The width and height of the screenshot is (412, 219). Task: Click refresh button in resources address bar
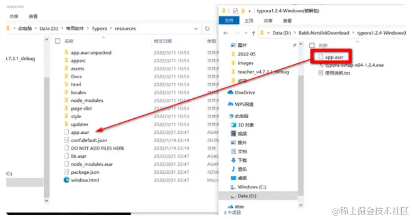(207, 28)
